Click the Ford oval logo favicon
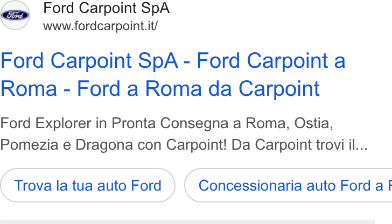The height and width of the screenshot is (224, 392). [15, 15]
